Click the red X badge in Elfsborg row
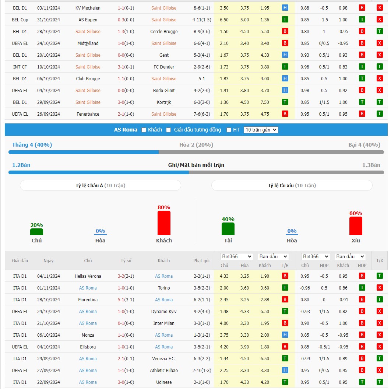Screen dimensions: 391x389 pos(380,347)
